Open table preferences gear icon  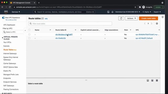point(157,23)
